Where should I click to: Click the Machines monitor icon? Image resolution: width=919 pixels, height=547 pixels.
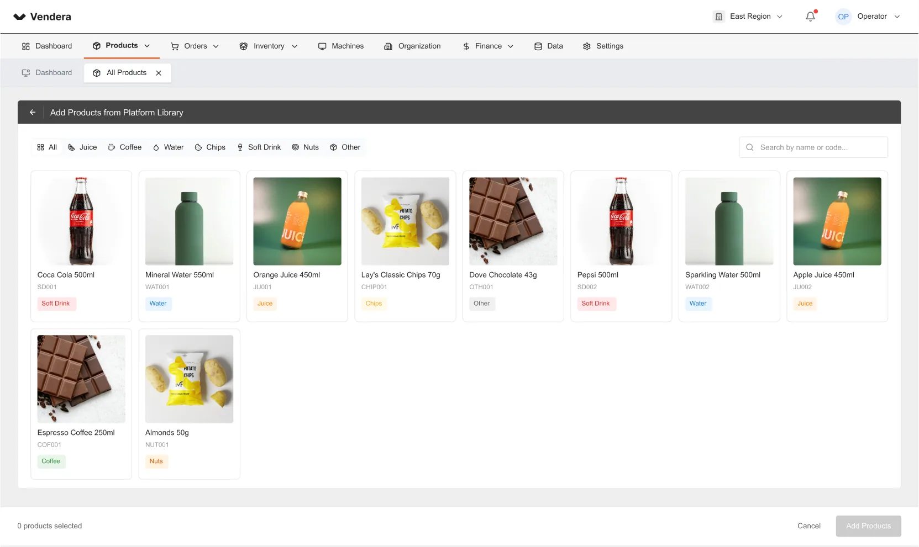[x=322, y=46]
